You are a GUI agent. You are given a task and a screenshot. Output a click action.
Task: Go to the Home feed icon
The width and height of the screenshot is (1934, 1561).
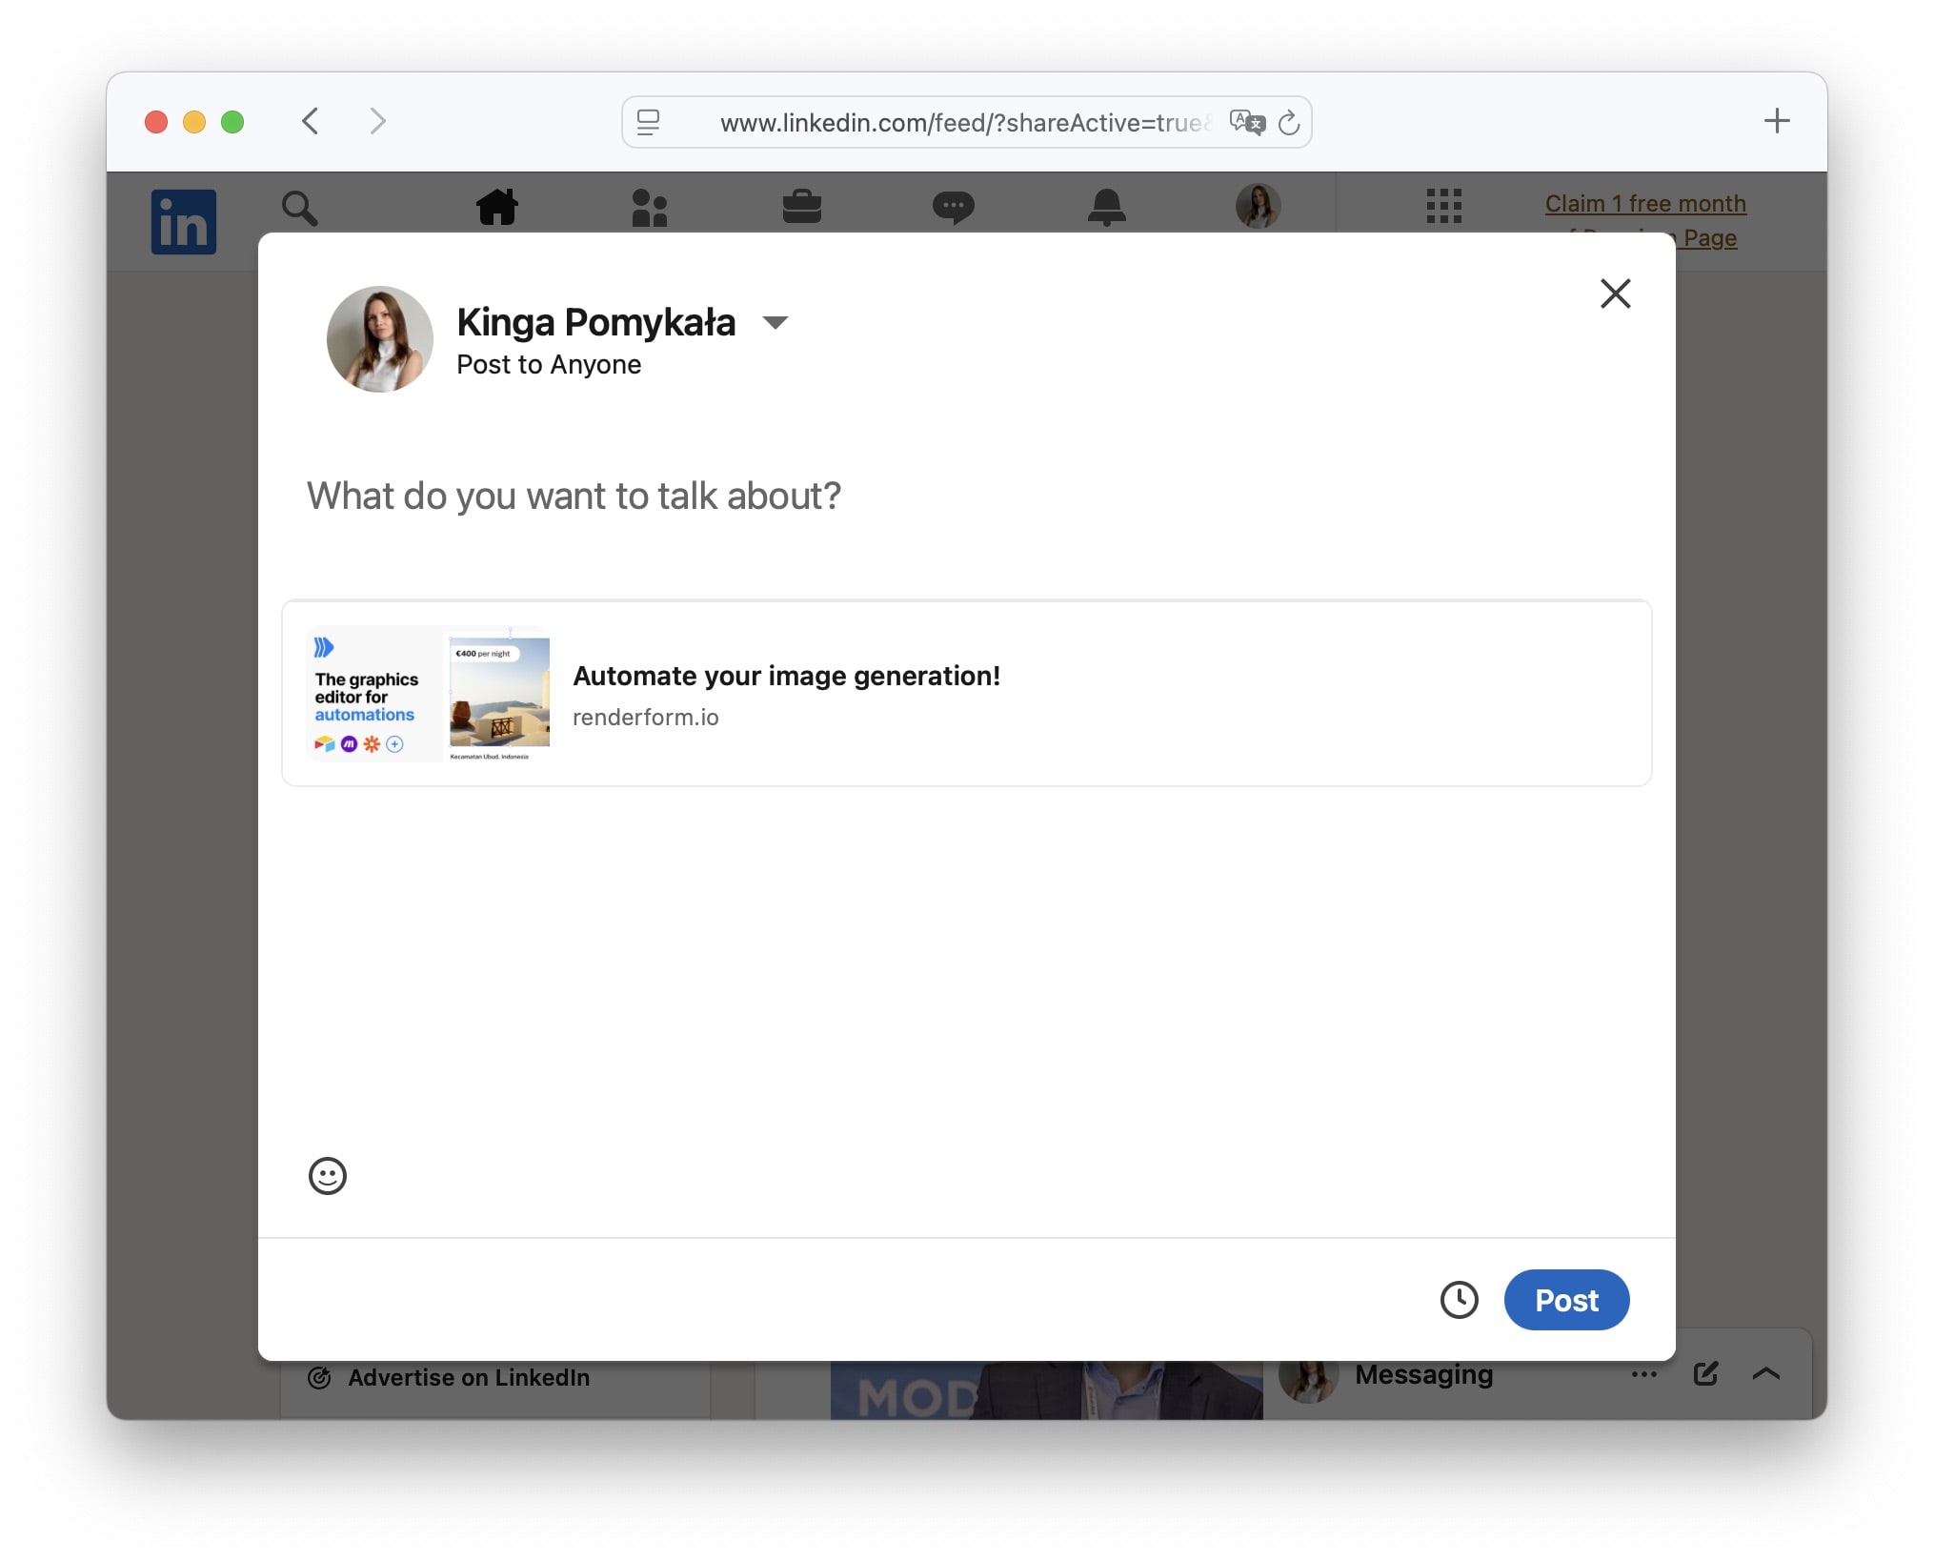click(498, 208)
